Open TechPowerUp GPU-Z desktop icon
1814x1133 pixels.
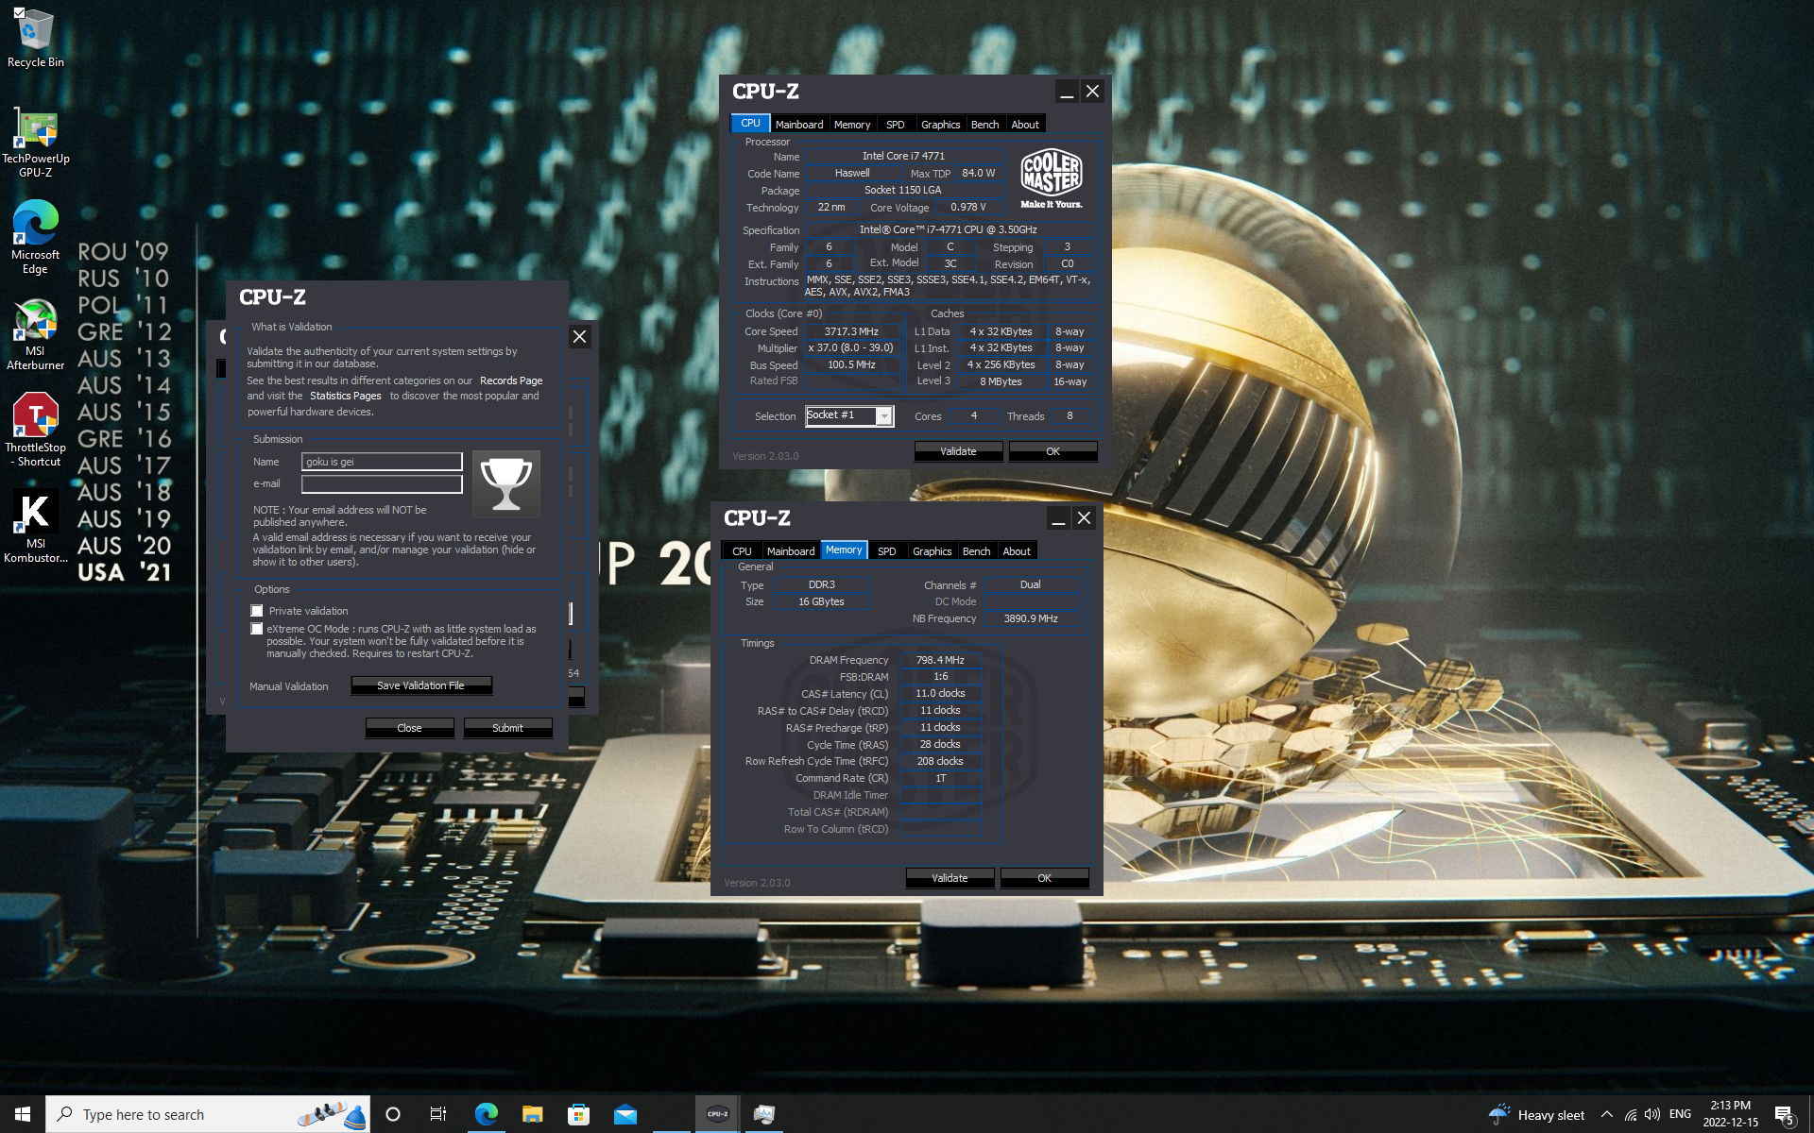coord(35,142)
